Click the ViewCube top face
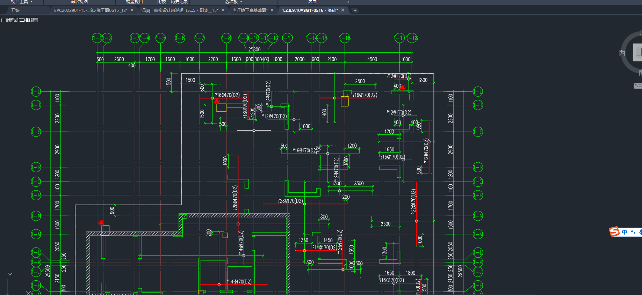The height and width of the screenshot is (295, 642). [x=638, y=52]
